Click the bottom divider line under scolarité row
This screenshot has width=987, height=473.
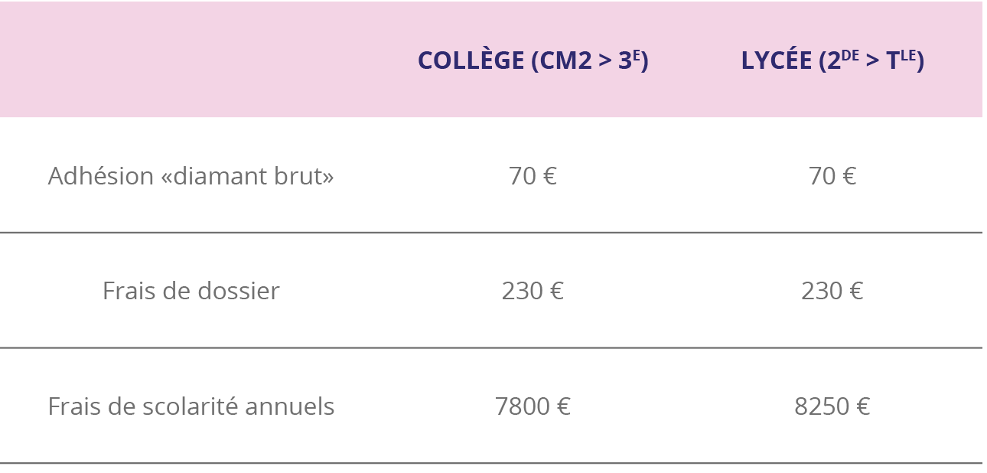tap(491, 463)
